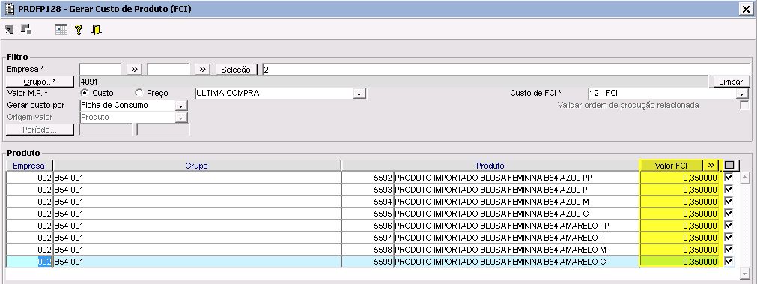
Task: Click the second Período date field
Action: [163, 130]
